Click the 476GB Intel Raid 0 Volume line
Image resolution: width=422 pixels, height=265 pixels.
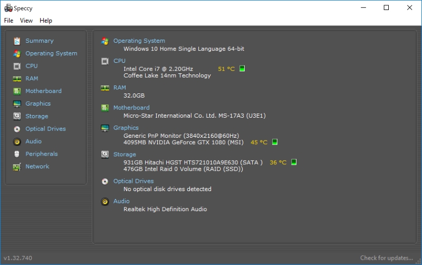(x=183, y=169)
